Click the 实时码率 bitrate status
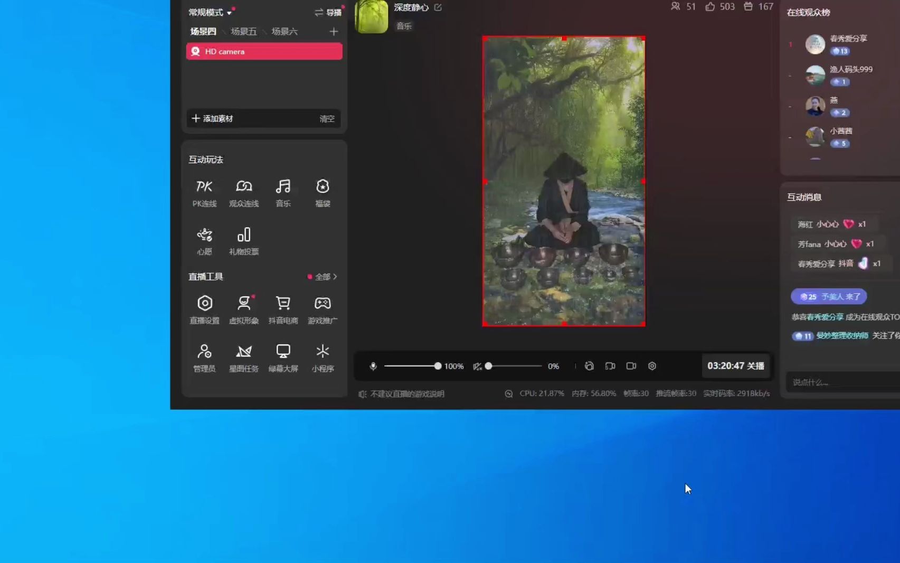The width and height of the screenshot is (900, 563). [736, 393]
